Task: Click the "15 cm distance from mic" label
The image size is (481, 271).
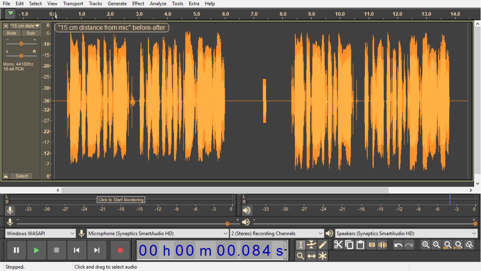Action: coord(112,28)
